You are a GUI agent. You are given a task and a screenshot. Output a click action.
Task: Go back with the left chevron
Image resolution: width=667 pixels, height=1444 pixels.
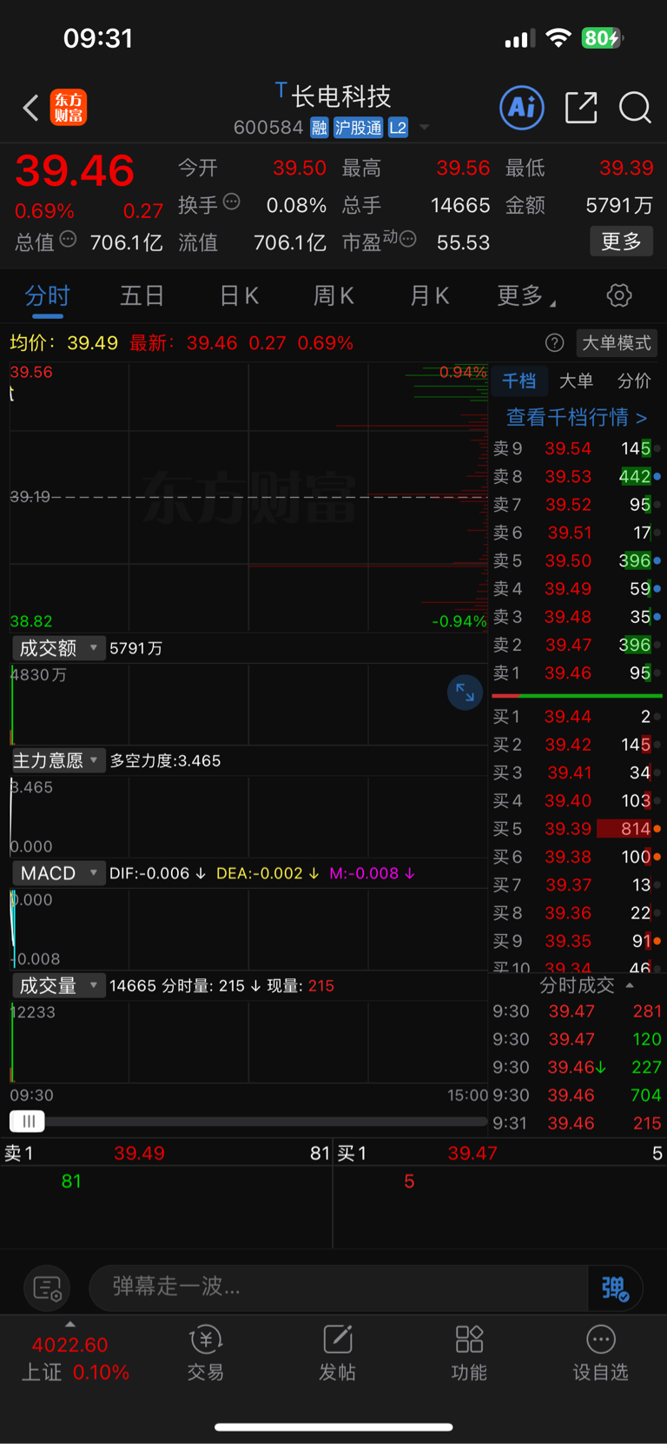tap(30, 108)
